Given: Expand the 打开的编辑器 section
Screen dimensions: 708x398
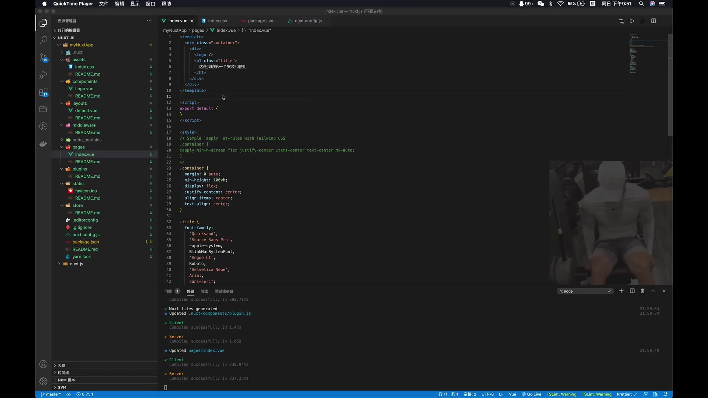Looking at the screenshot, I should pyautogui.click(x=105, y=30).
